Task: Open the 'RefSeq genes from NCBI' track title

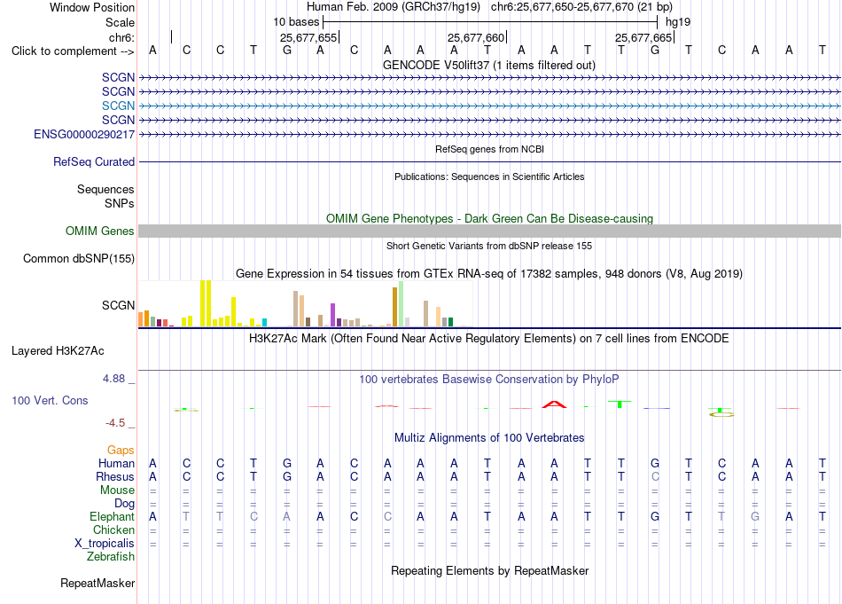Action: (489, 149)
